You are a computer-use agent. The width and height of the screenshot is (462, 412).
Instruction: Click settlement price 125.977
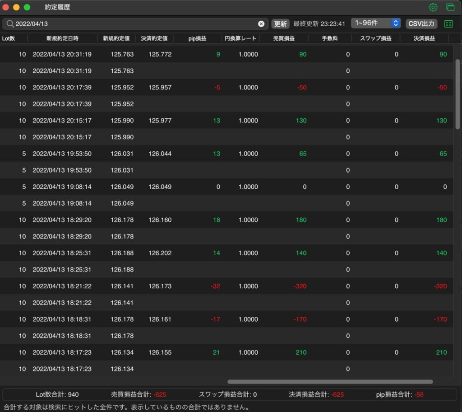click(x=160, y=121)
